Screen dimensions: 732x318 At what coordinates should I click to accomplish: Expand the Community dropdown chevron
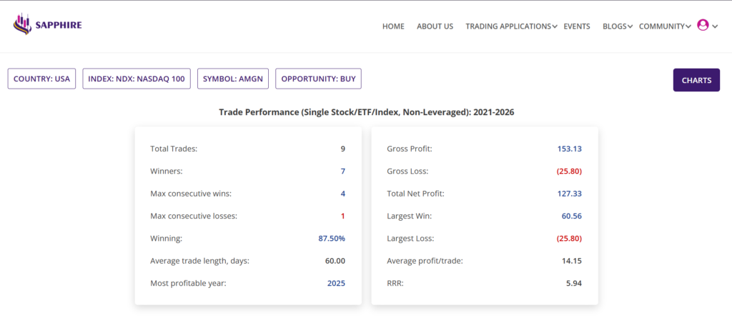pyautogui.click(x=688, y=26)
